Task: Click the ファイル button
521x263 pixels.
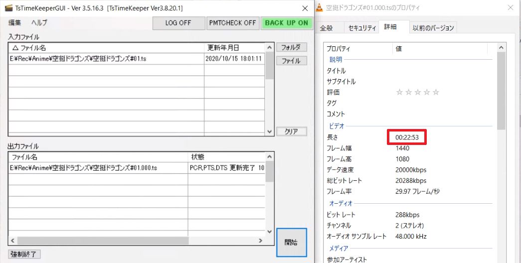Action: pos(291,61)
